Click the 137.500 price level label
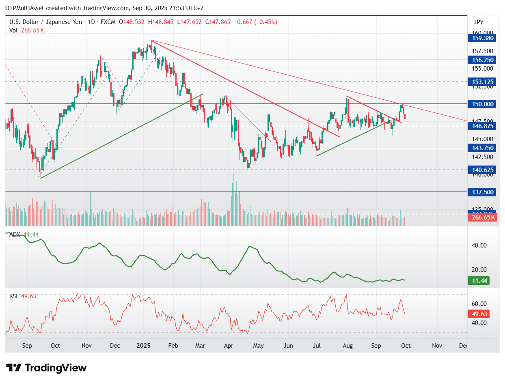Viewport: 505px width, 383px height. (x=483, y=192)
